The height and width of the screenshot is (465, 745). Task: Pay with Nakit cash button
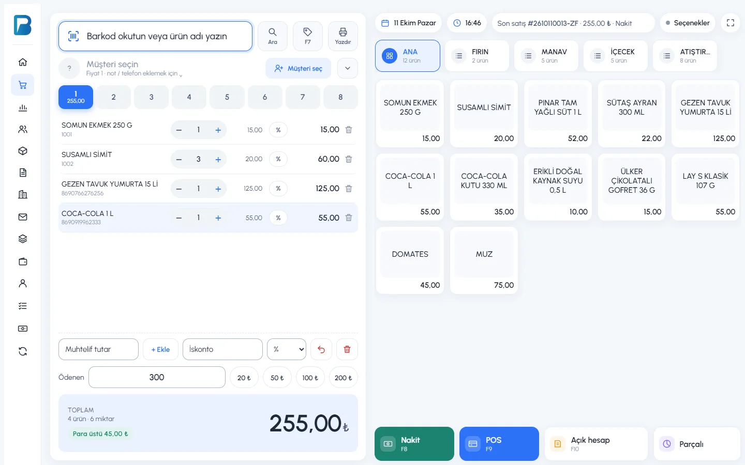[x=414, y=444]
